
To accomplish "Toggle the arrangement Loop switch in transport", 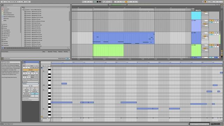I will pyautogui.click(x=126, y=2).
